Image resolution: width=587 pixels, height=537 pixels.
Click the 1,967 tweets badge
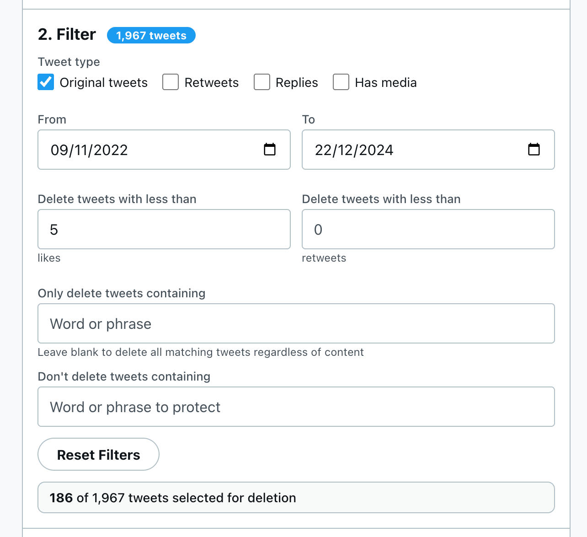tap(151, 36)
